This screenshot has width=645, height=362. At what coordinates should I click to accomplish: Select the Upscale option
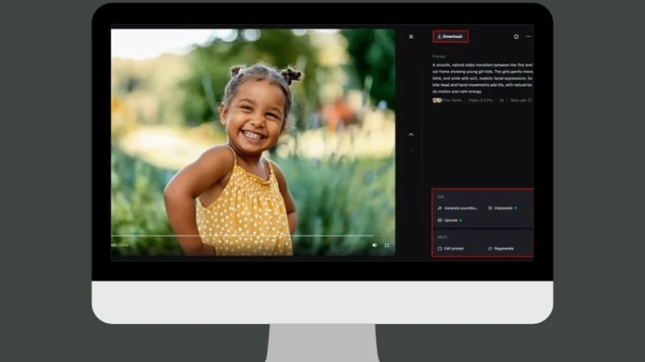point(449,220)
